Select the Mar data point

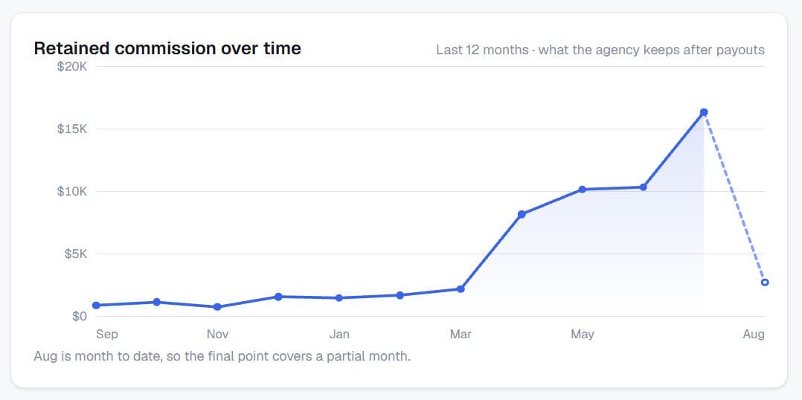pos(461,288)
